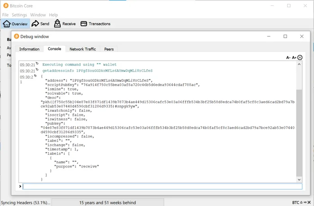
Task: Open the Window menu
Action: [38, 15]
